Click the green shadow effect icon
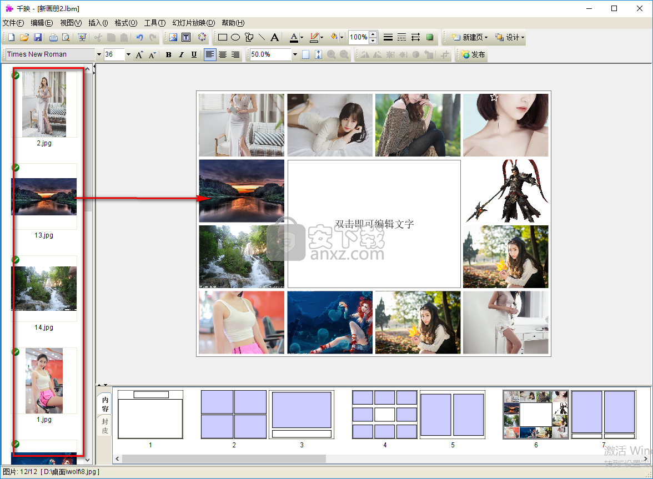Viewport: 653px width, 479px height. [x=429, y=37]
